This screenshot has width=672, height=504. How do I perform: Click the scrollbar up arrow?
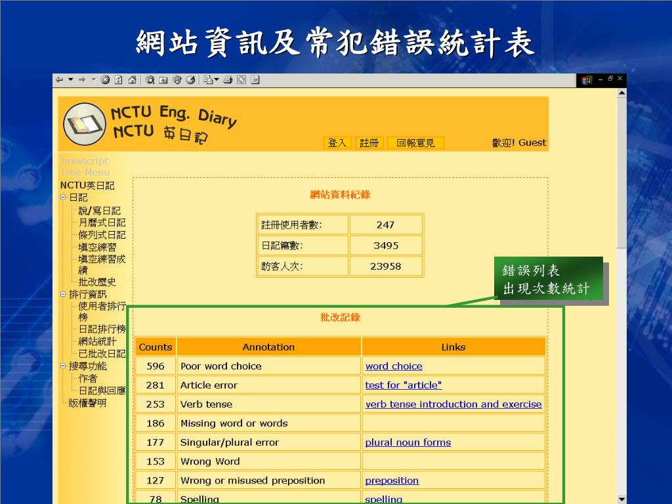622,93
